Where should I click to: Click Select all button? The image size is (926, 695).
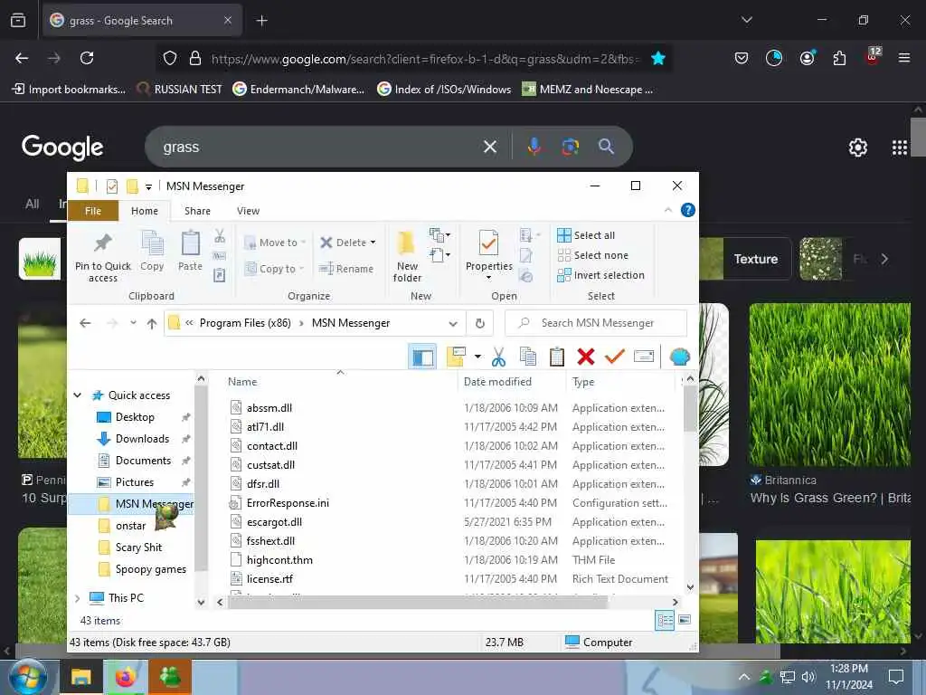tap(586, 235)
